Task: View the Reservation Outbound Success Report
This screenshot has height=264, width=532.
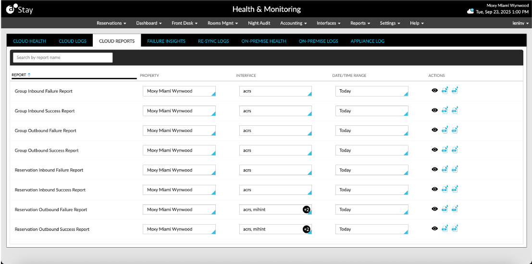Action: pyautogui.click(x=434, y=228)
